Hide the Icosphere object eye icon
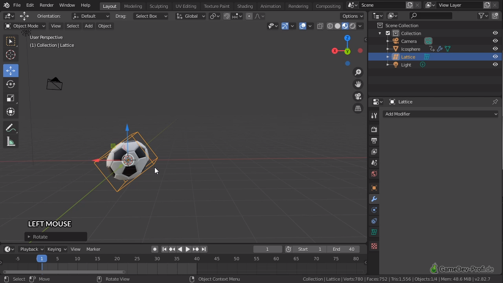This screenshot has height=283, width=503. 495,49
